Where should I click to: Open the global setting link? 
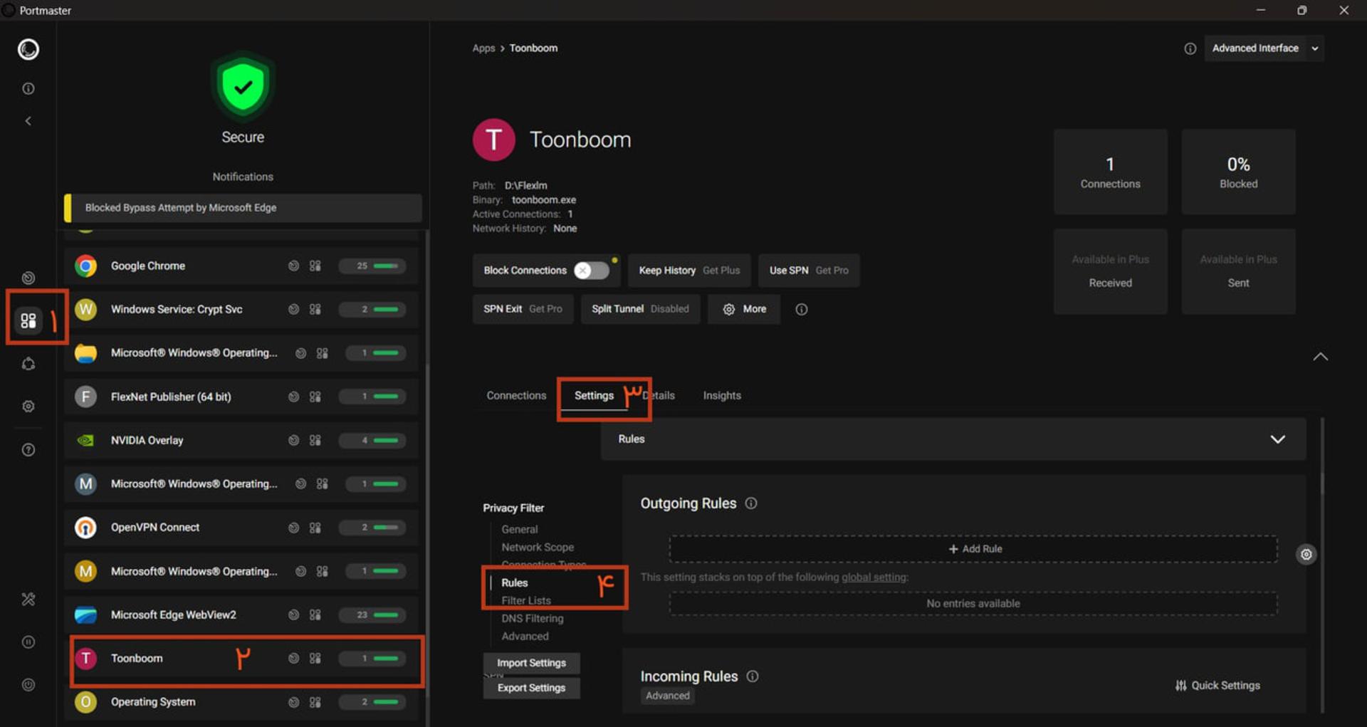coord(874,577)
